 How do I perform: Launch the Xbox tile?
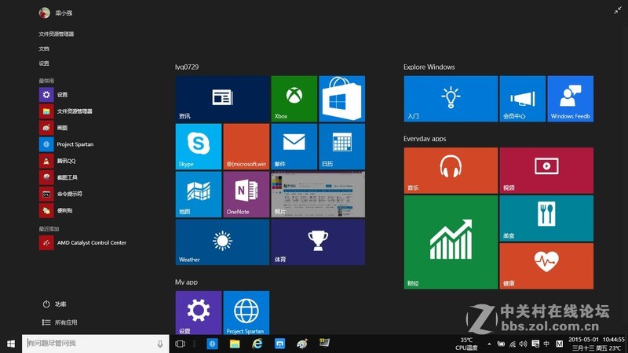(294, 99)
